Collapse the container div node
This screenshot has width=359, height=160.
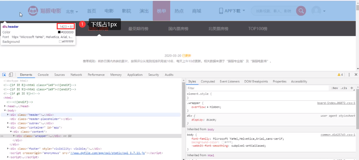[8, 127]
